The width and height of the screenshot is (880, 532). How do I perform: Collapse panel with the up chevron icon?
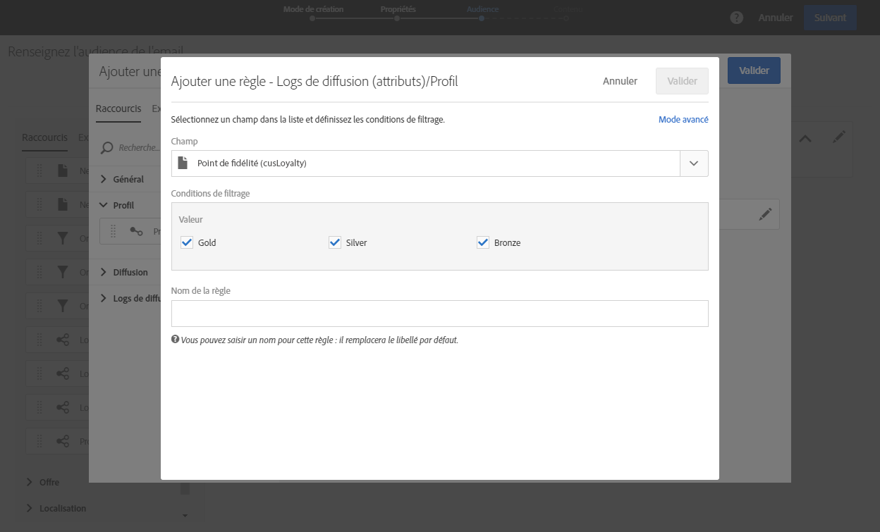coord(805,139)
